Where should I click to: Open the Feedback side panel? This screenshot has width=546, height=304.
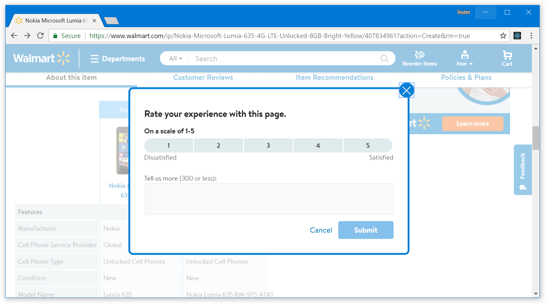tap(523, 170)
